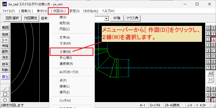
Task: Click the × button below All
Action: point(211,80)
